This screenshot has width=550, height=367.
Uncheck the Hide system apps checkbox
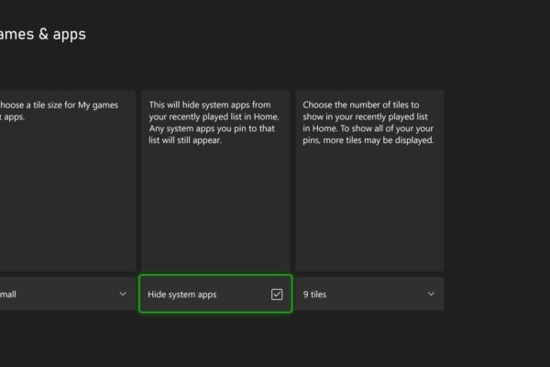pyautogui.click(x=277, y=295)
